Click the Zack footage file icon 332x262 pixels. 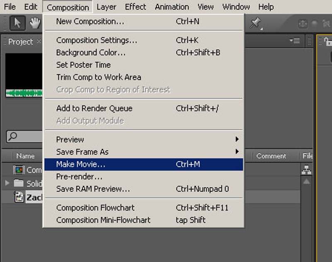pyautogui.click(x=19, y=197)
